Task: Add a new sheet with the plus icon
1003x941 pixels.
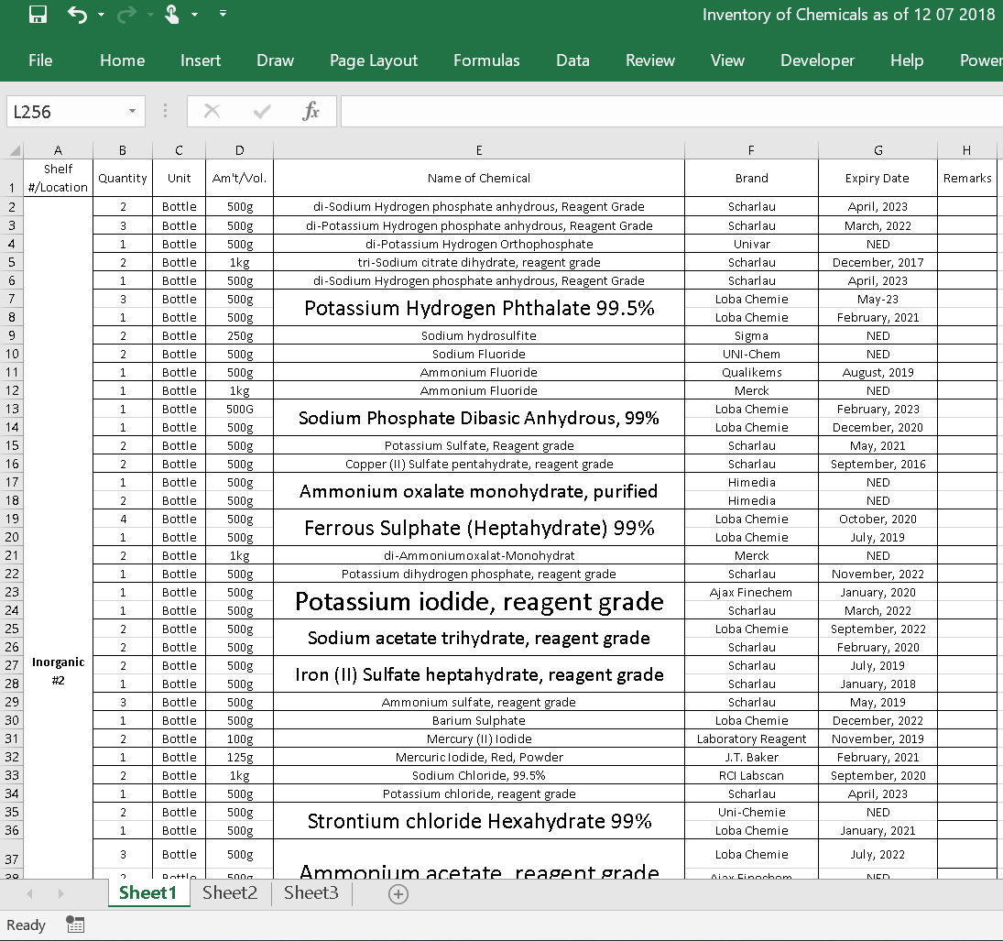Action: pyautogui.click(x=398, y=894)
